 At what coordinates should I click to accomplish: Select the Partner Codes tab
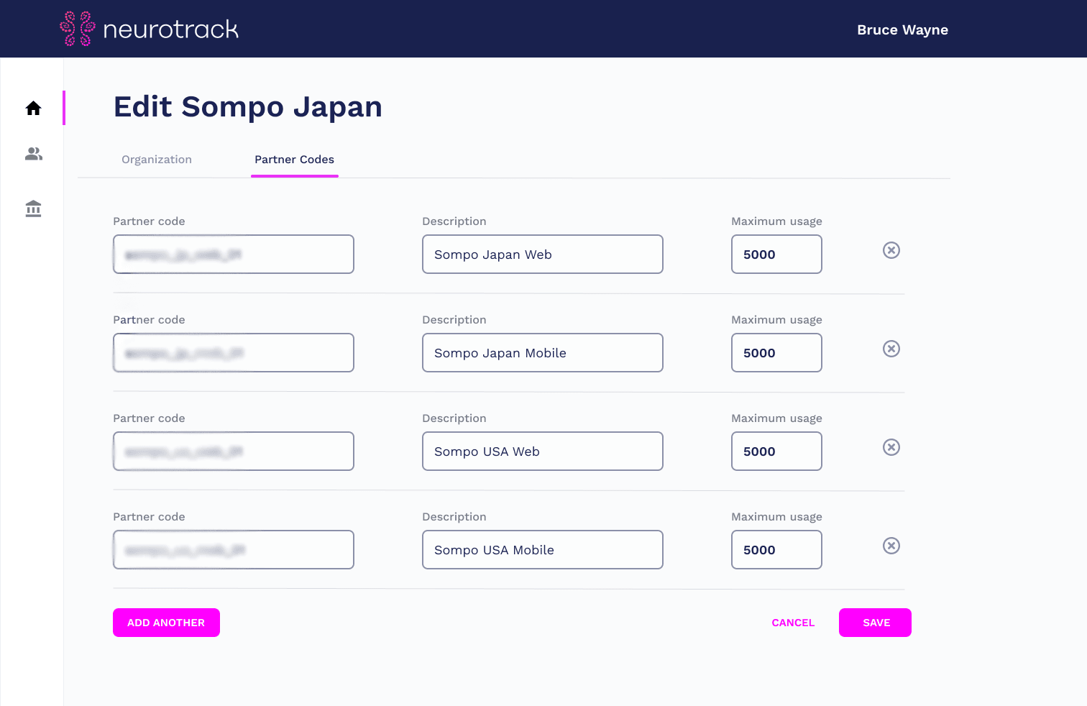tap(294, 160)
